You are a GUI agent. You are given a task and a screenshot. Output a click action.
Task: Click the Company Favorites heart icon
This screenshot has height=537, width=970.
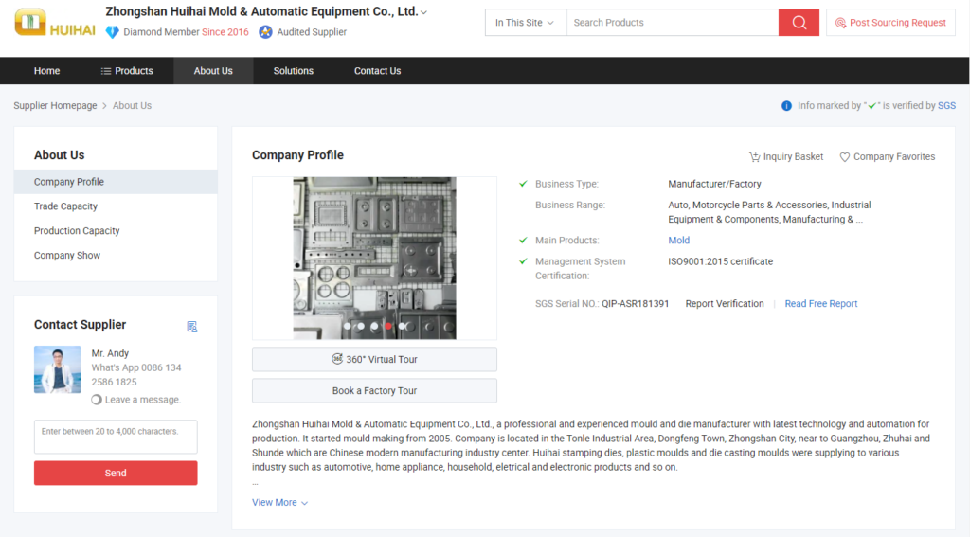(844, 157)
